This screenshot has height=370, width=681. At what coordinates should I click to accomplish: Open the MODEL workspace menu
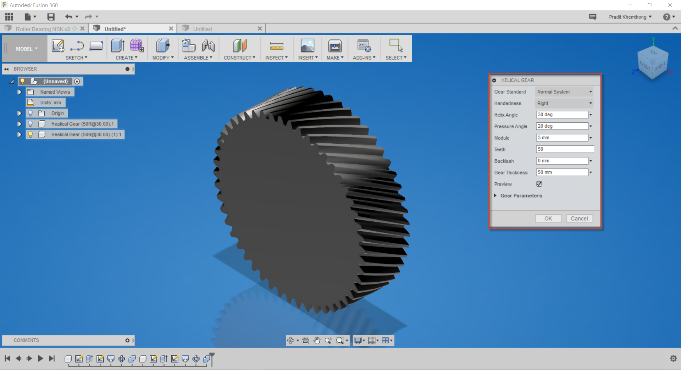(x=24, y=49)
